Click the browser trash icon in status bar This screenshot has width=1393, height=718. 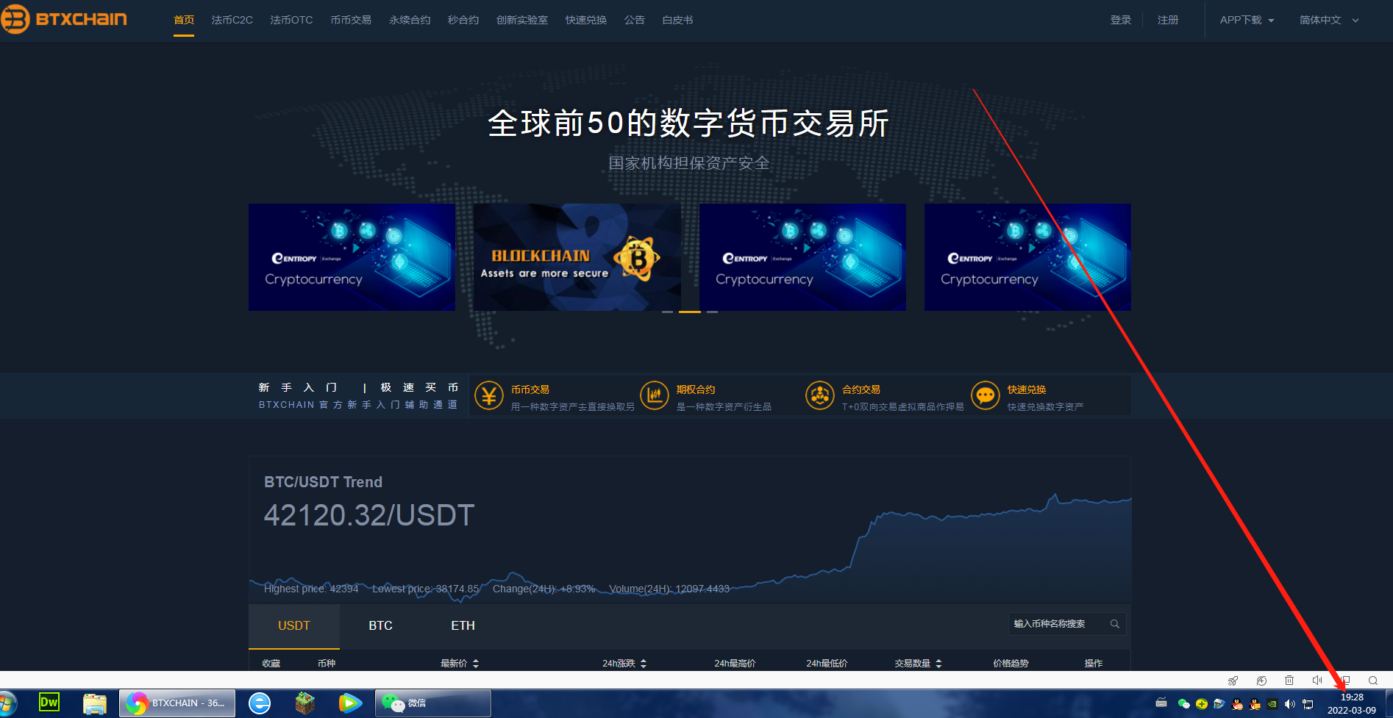point(1289,681)
